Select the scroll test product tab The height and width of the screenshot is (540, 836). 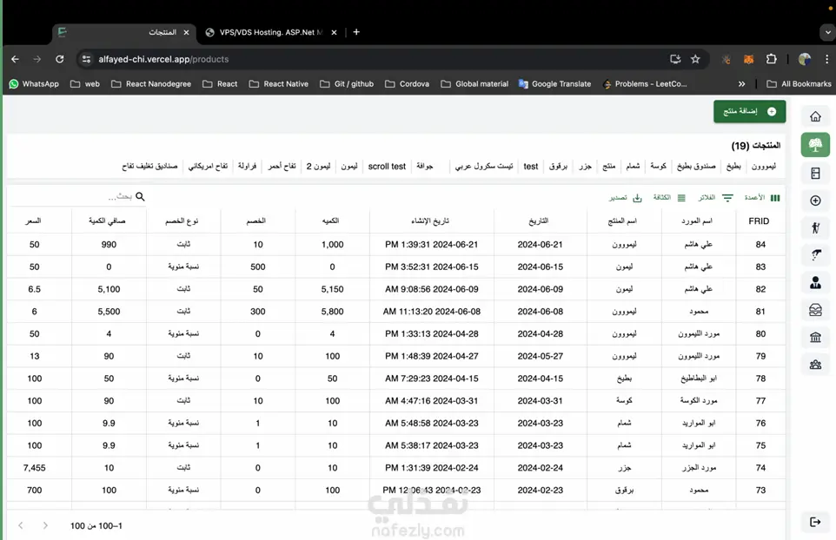387,166
